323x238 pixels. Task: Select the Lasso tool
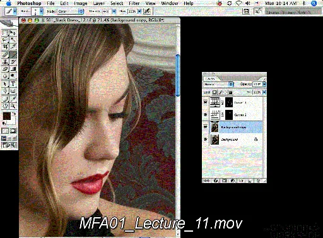[x=5, y=40]
